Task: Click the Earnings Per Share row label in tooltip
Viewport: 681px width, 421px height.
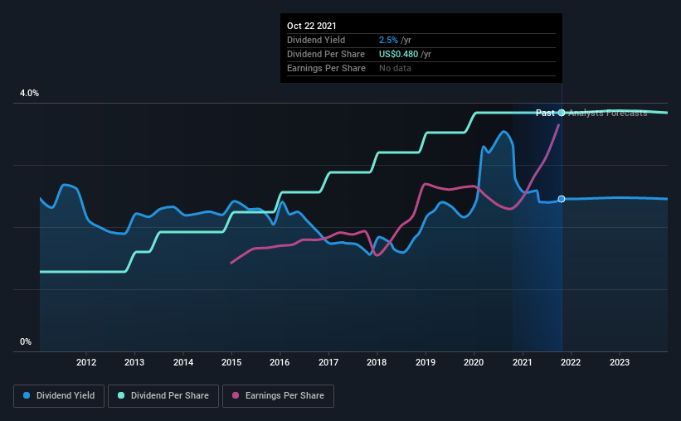Action: [x=326, y=68]
